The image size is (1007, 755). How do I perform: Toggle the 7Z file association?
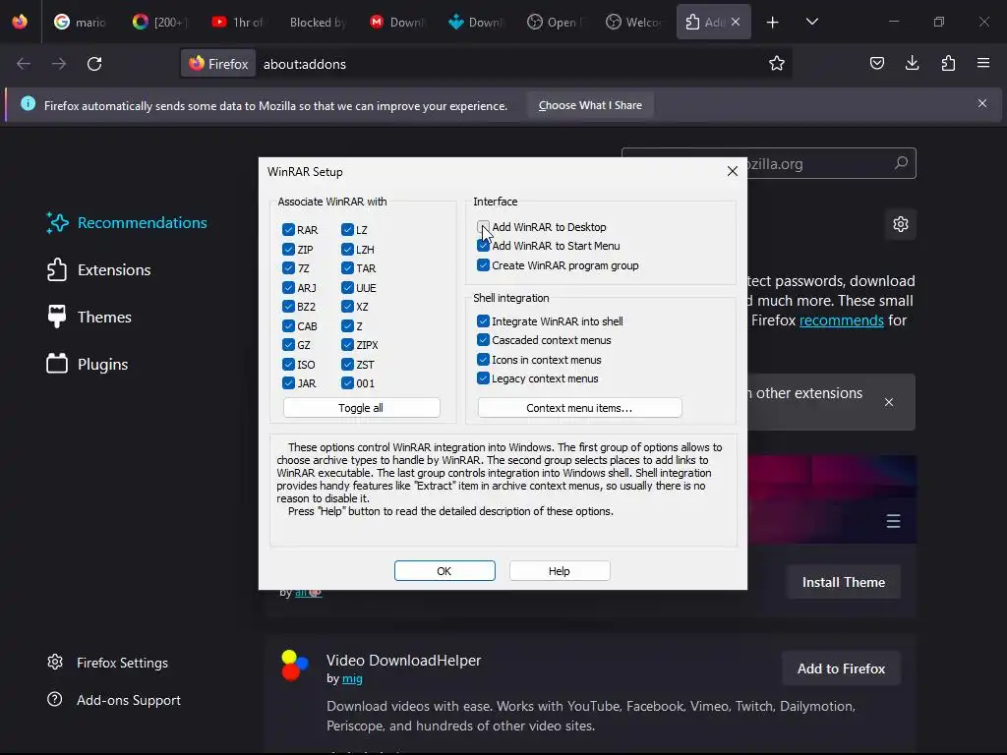pos(288,268)
